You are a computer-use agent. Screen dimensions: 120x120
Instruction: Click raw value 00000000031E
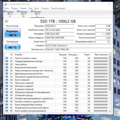click(101, 77)
